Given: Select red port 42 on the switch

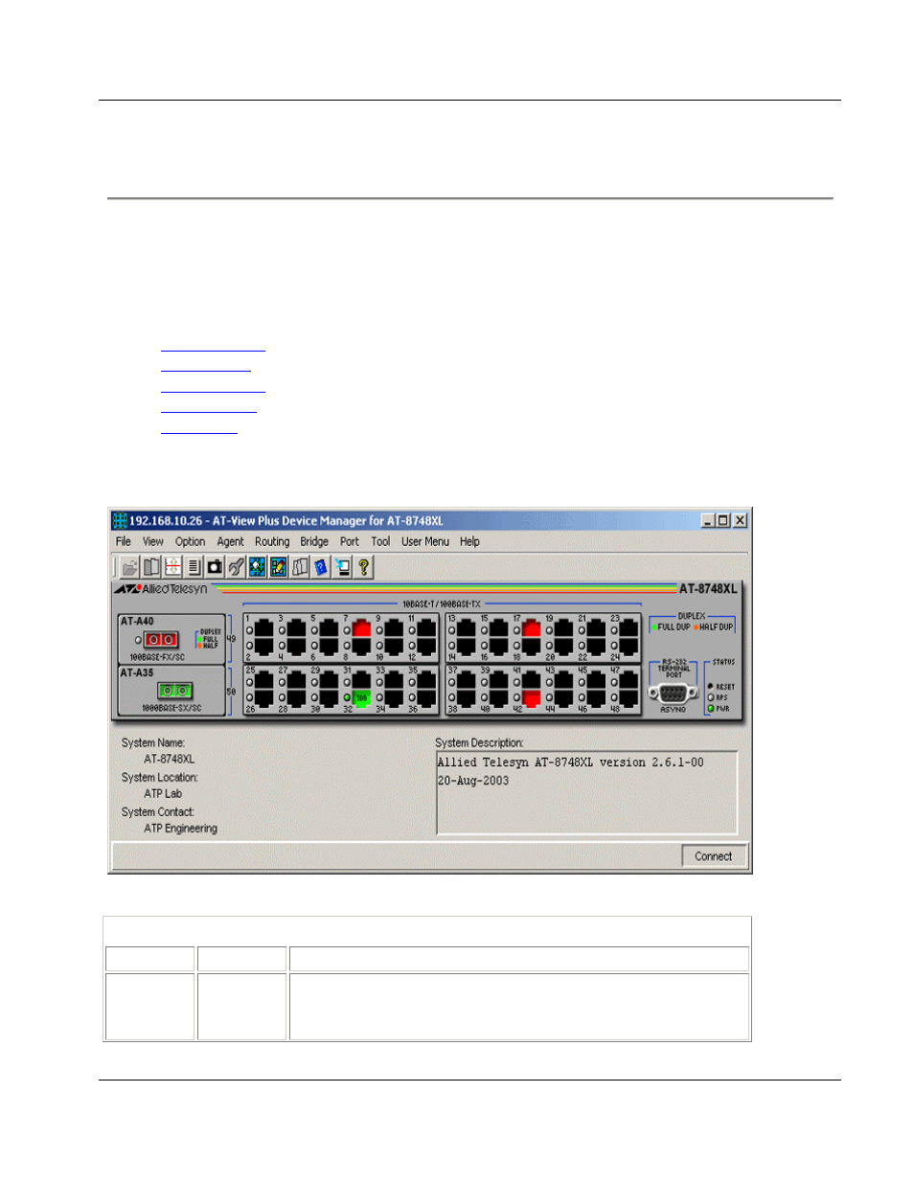Looking at the screenshot, I should 531,698.
